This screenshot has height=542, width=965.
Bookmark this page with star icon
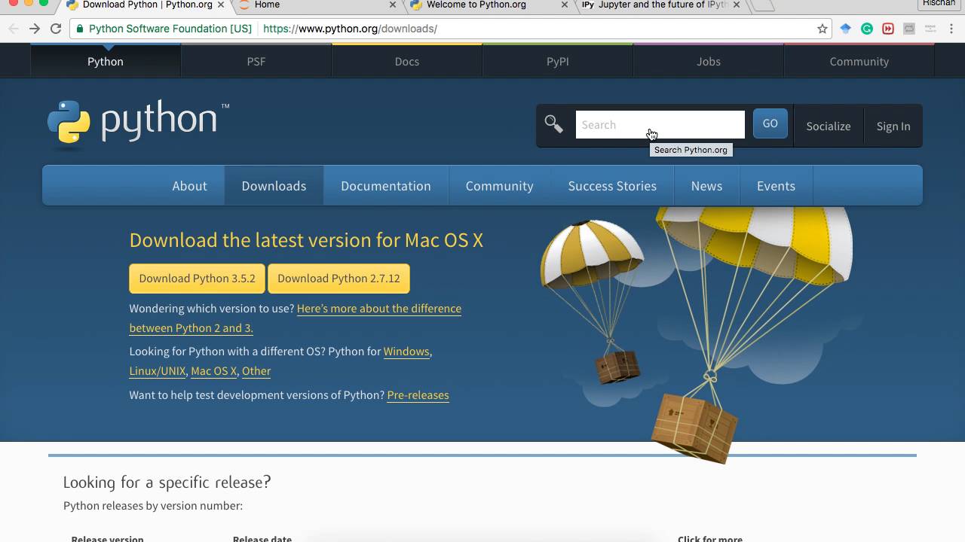823,29
